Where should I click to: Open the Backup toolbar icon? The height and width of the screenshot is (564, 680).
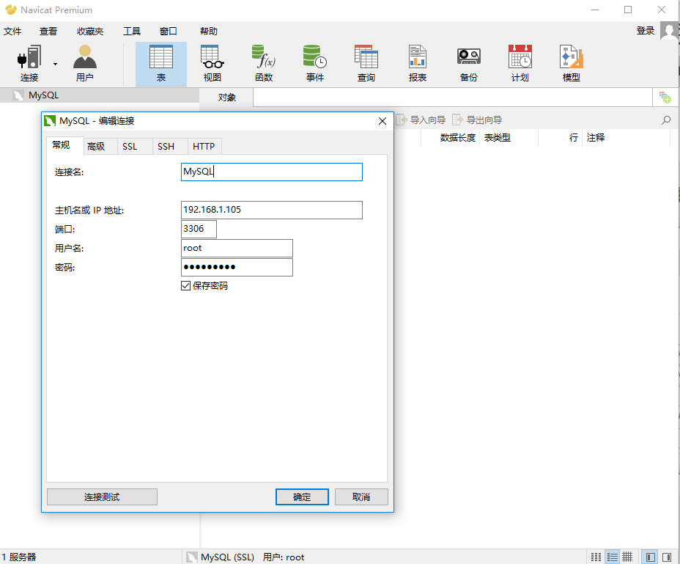[x=468, y=62]
